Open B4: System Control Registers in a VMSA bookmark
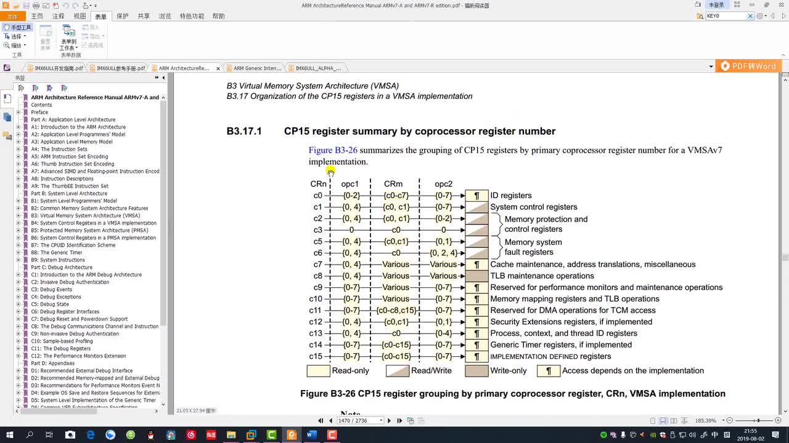The image size is (789, 443). pyautogui.click(x=94, y=223)
